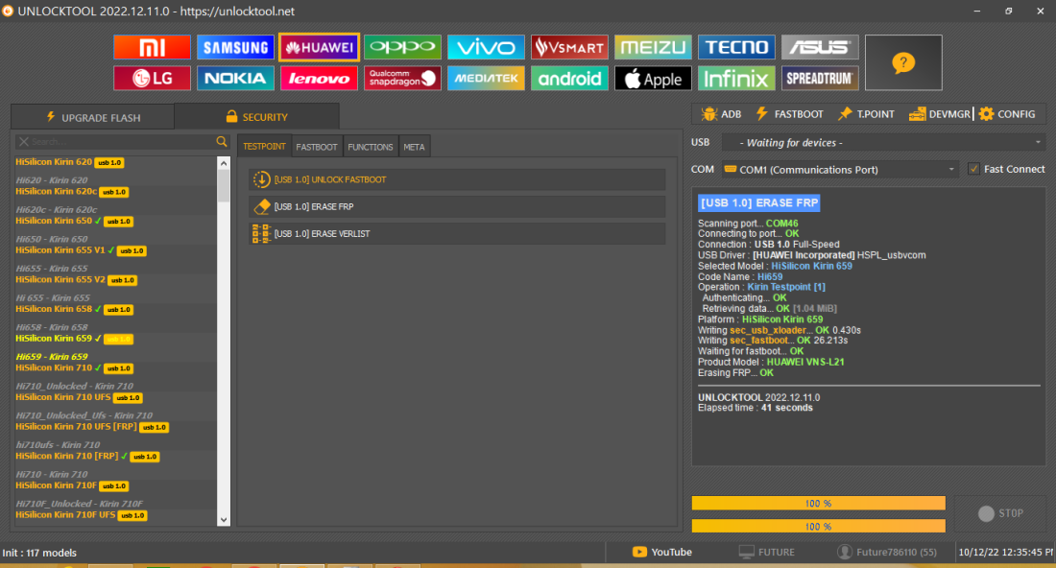The image size is (1056, 568).
Task: Run [USB 1.0] ERASE FRP operation
Action: tap(457, 206)
